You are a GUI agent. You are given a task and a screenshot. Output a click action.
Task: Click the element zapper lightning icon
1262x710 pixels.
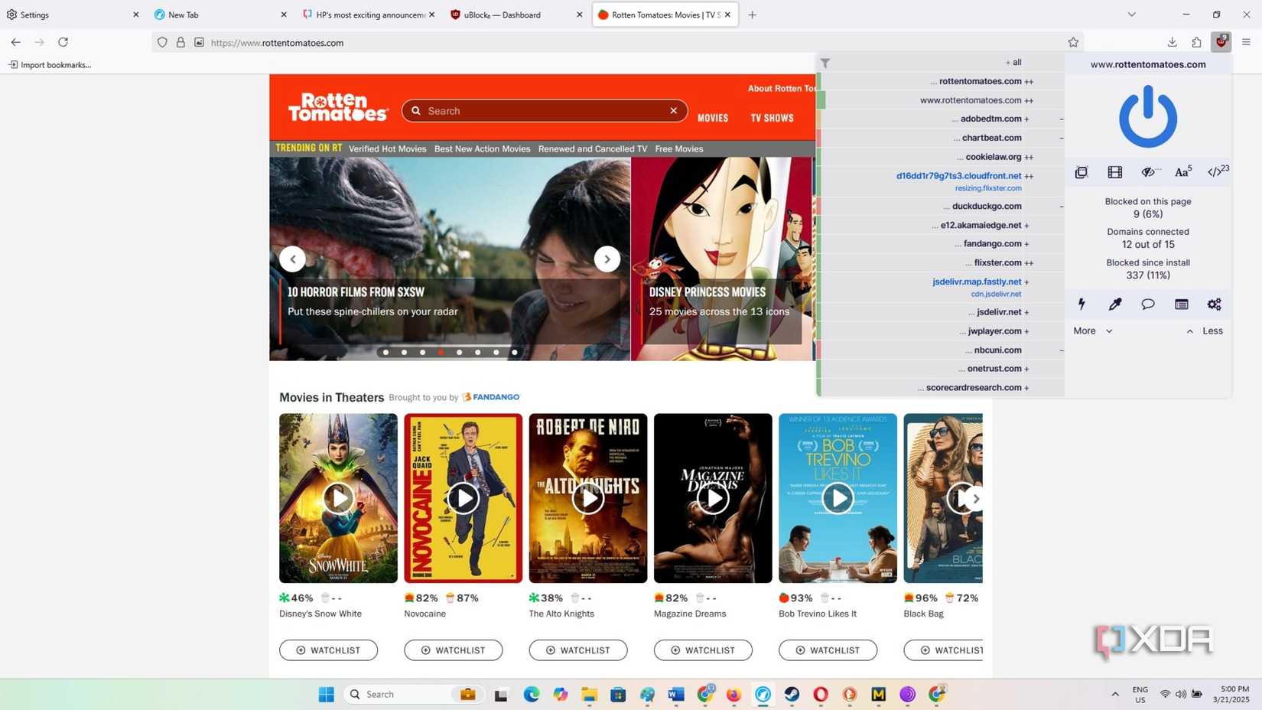(1081, 304)
